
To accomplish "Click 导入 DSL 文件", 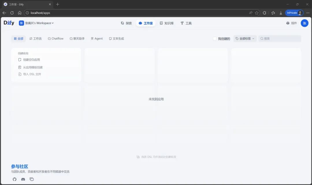I will tap(30, 74).
